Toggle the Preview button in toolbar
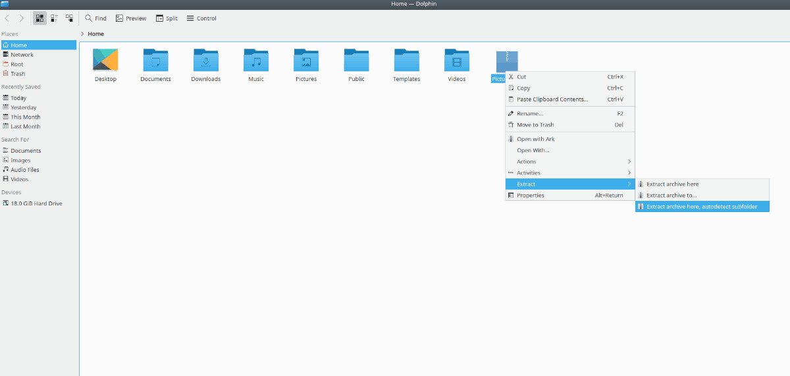Image resolution: width=790 pixels, height=376 pixels. point(130,18)
